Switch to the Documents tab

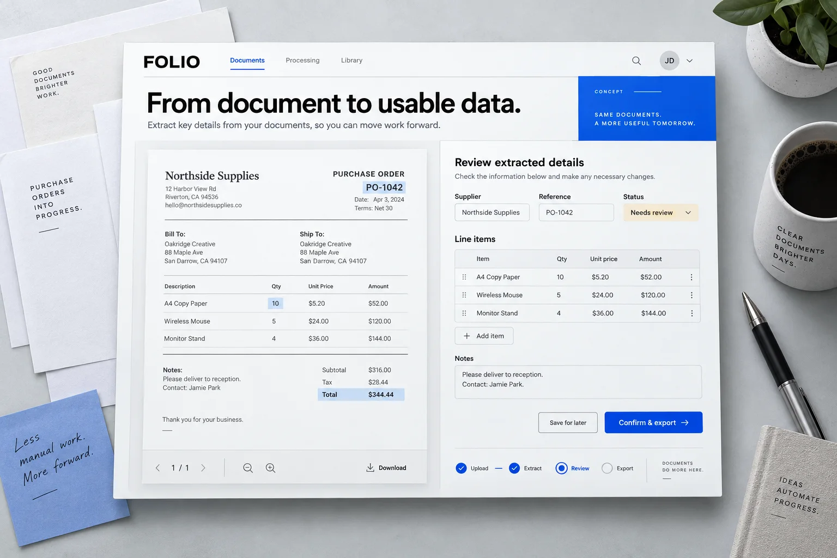click(x=247, y=60)
